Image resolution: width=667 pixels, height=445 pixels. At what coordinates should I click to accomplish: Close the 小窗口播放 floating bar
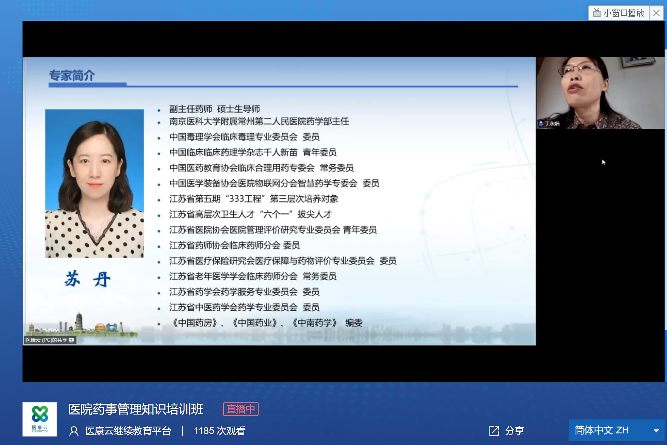pyautogui.click(x=656, y=13)
